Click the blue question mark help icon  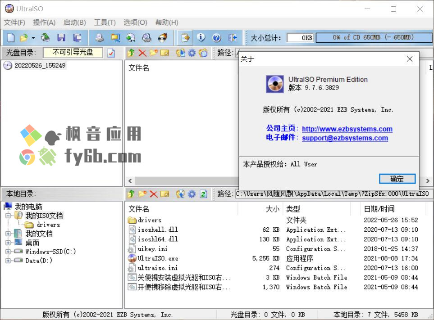(x=217, y=38)
